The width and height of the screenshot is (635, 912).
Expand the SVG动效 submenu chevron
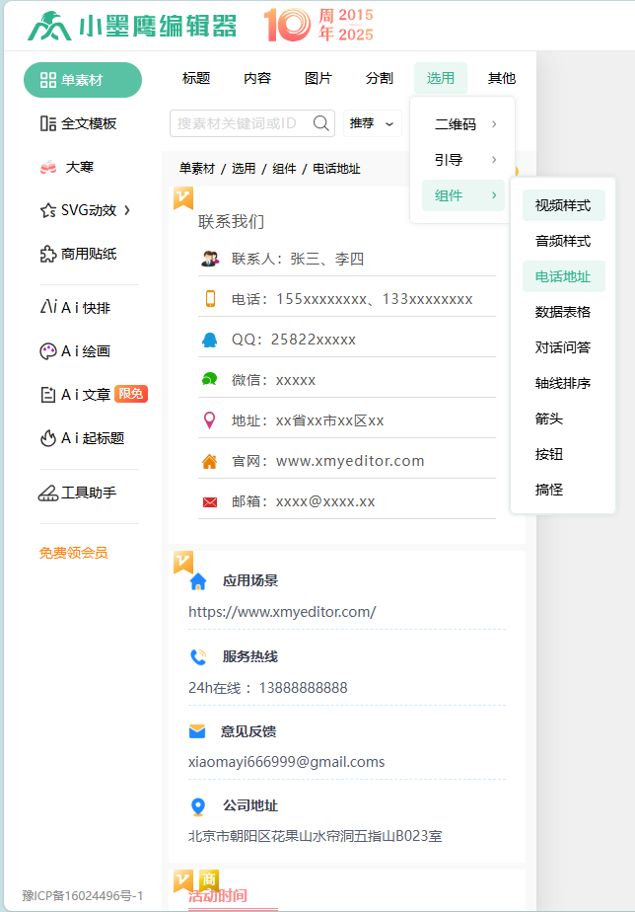pyautogui.click(x=127, y=210)
